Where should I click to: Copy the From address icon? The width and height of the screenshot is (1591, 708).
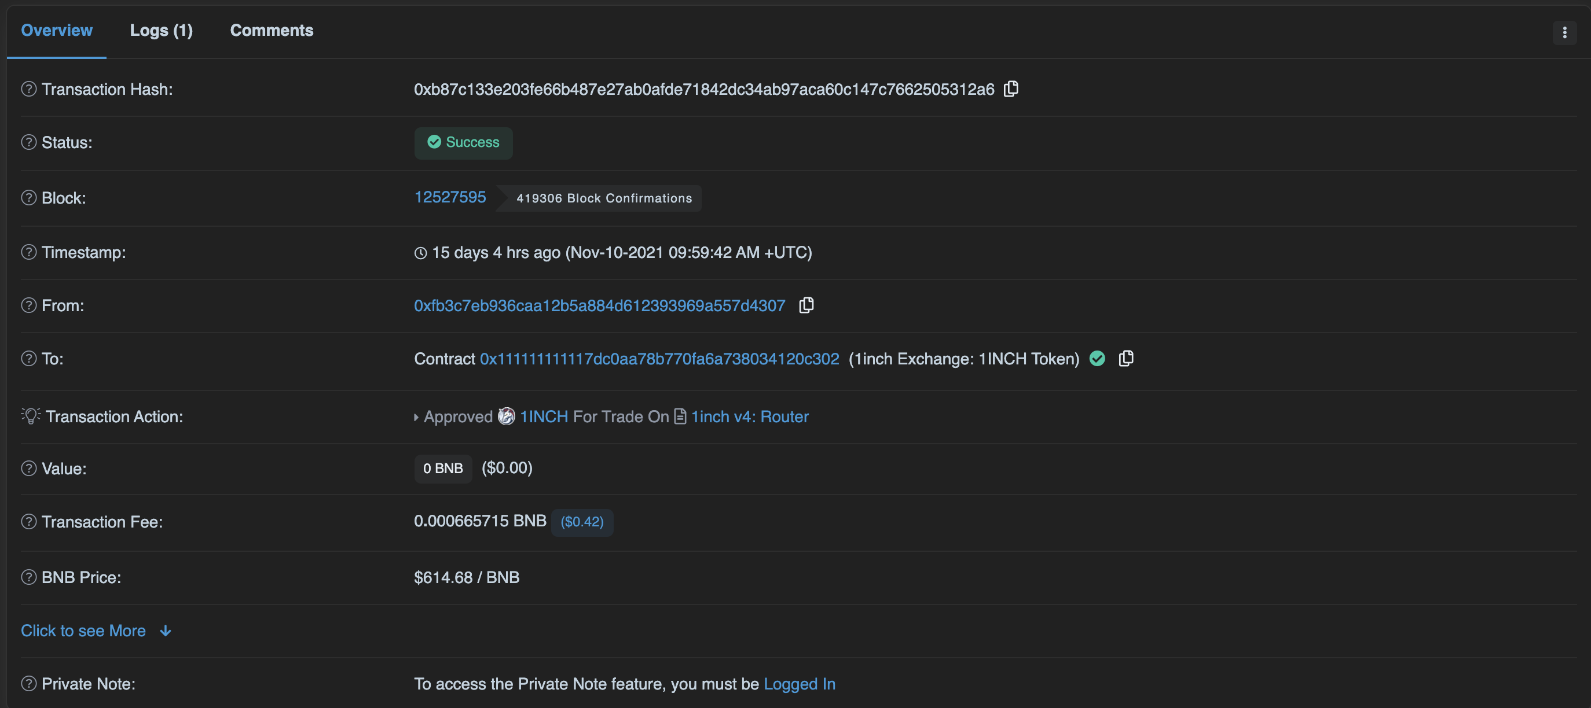click(806, 305)
